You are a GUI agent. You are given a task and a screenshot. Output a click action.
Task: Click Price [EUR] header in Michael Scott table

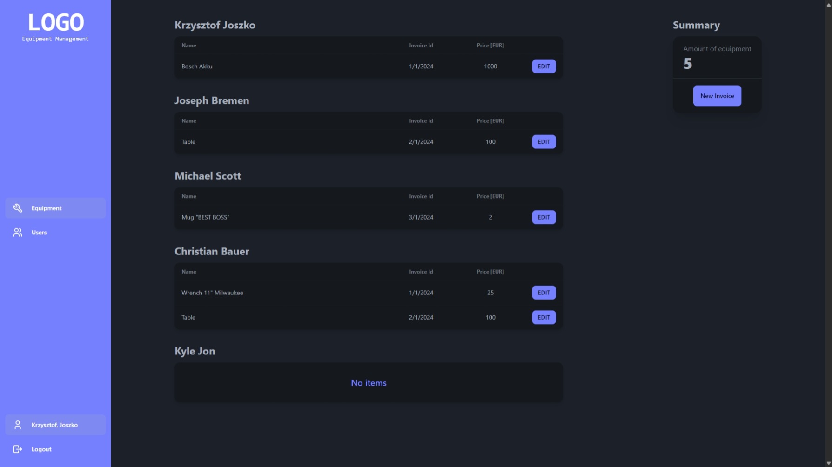click(490, 196)
